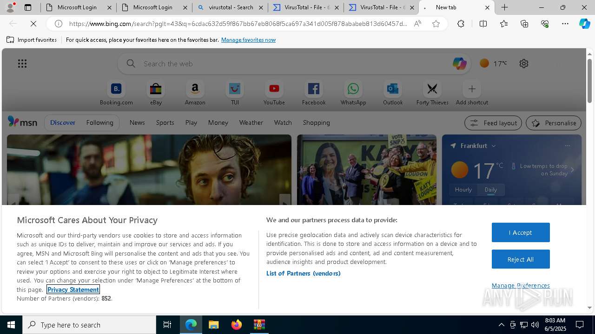Toggle Split screen view
The height and width of the screenshot is (334, 595).
(x=483, y=24)
